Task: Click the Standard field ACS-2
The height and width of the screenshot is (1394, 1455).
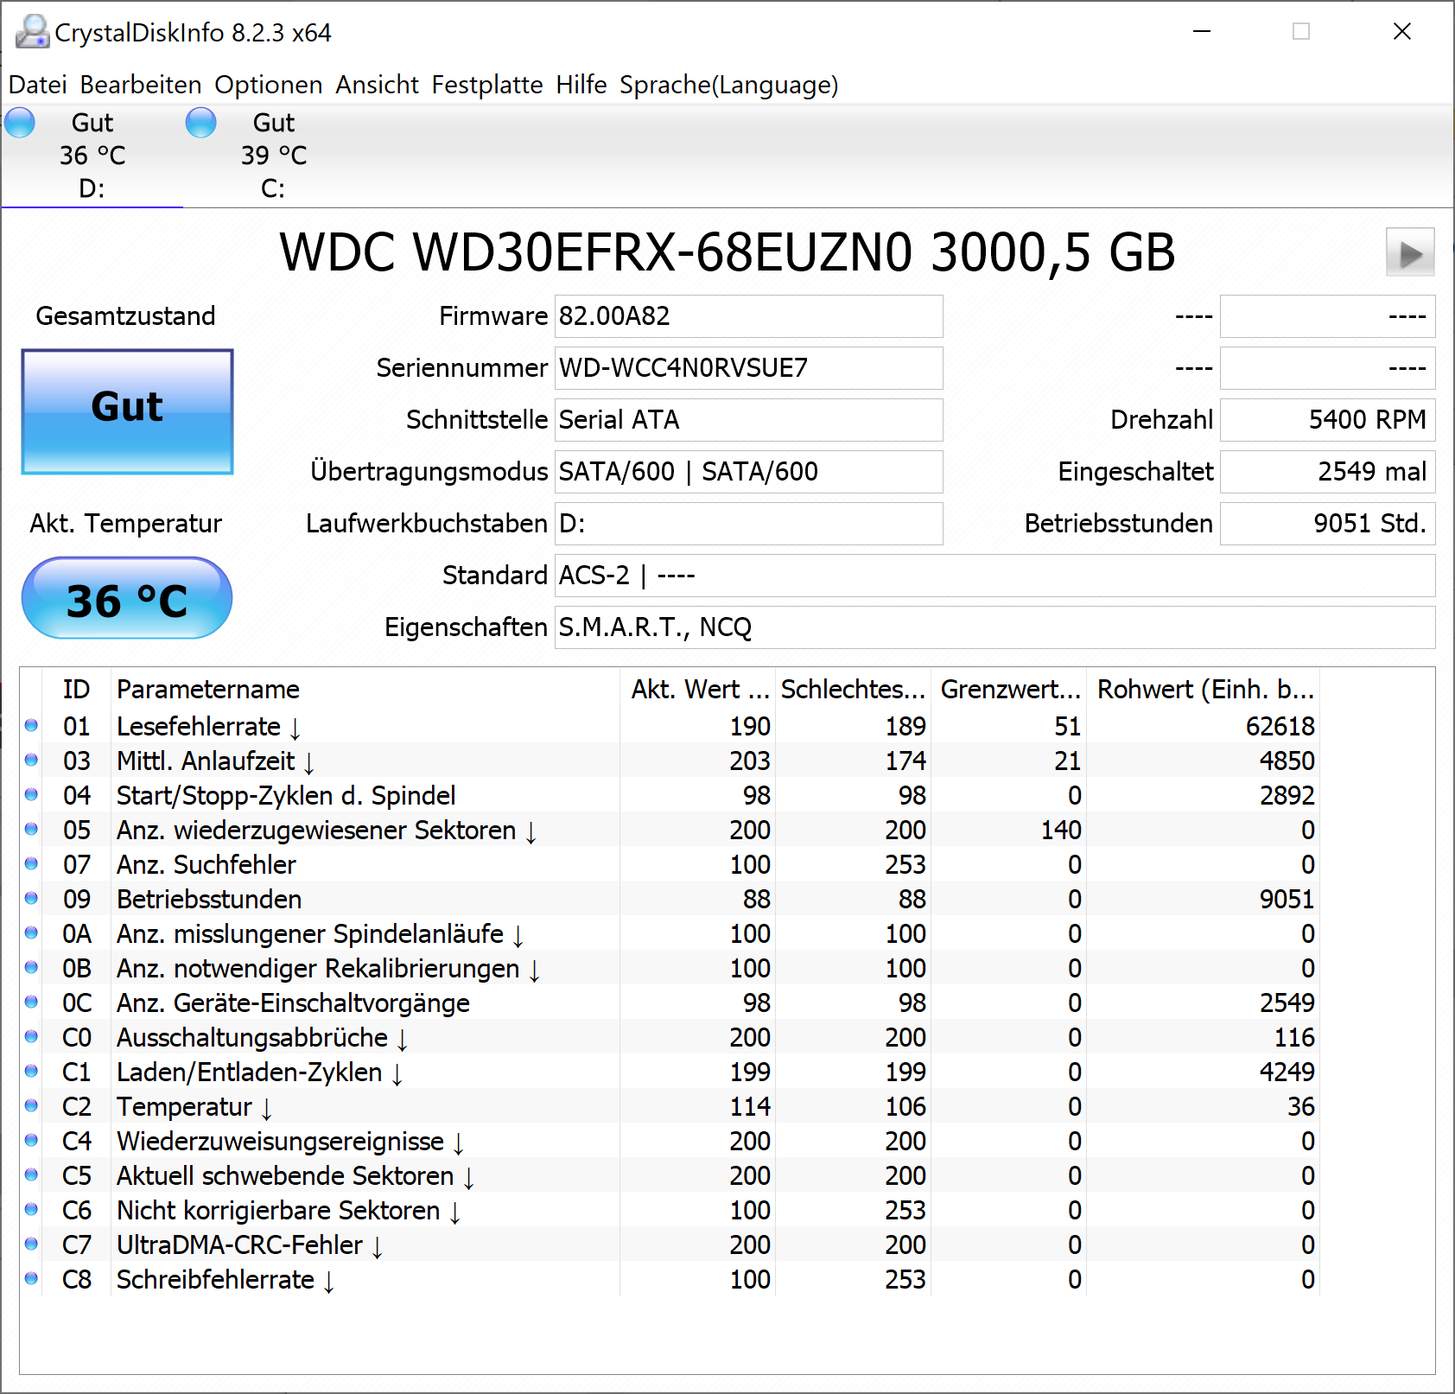Action: (994, 576)
